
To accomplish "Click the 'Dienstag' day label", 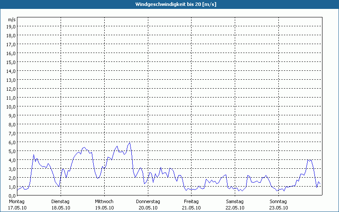I will [60, 202].
